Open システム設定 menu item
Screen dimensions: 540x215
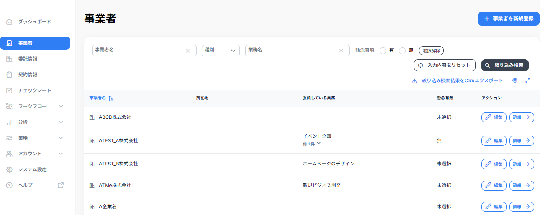[32, 169]
